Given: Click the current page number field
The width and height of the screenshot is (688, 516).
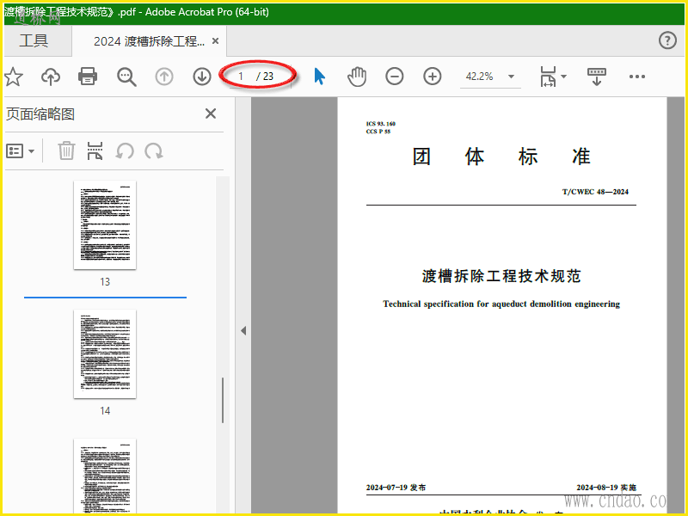Looking at the screenshot, I should pyautogui.click(x=241, y=77).
